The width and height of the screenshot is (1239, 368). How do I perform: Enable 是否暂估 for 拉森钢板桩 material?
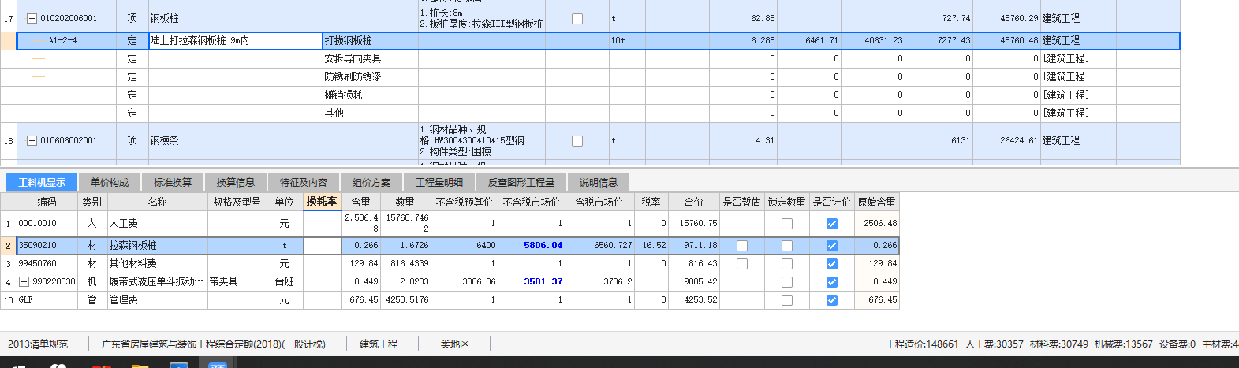742,246
